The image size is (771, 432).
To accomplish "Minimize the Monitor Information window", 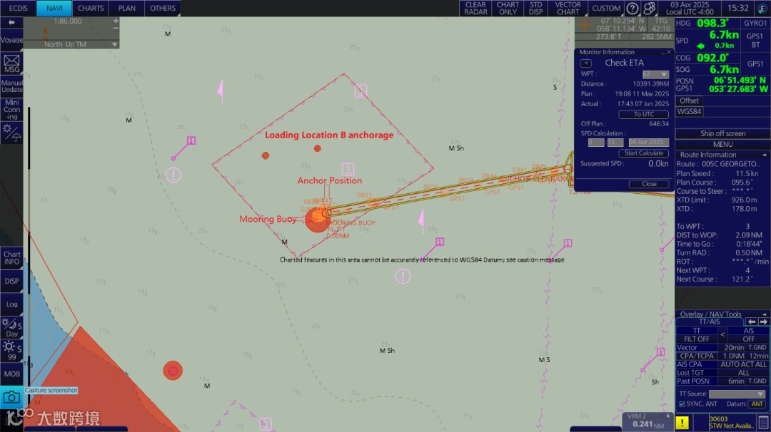I will click(662, 52).
